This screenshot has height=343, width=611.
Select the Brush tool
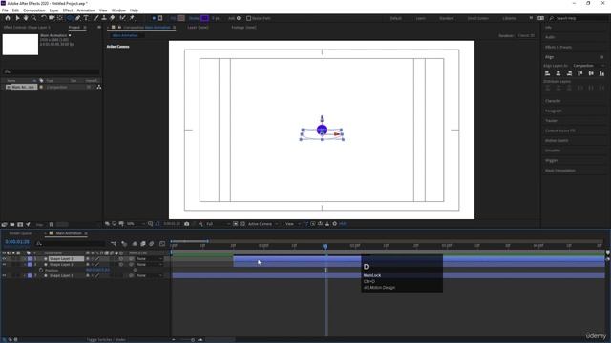[x=96, y=18]
